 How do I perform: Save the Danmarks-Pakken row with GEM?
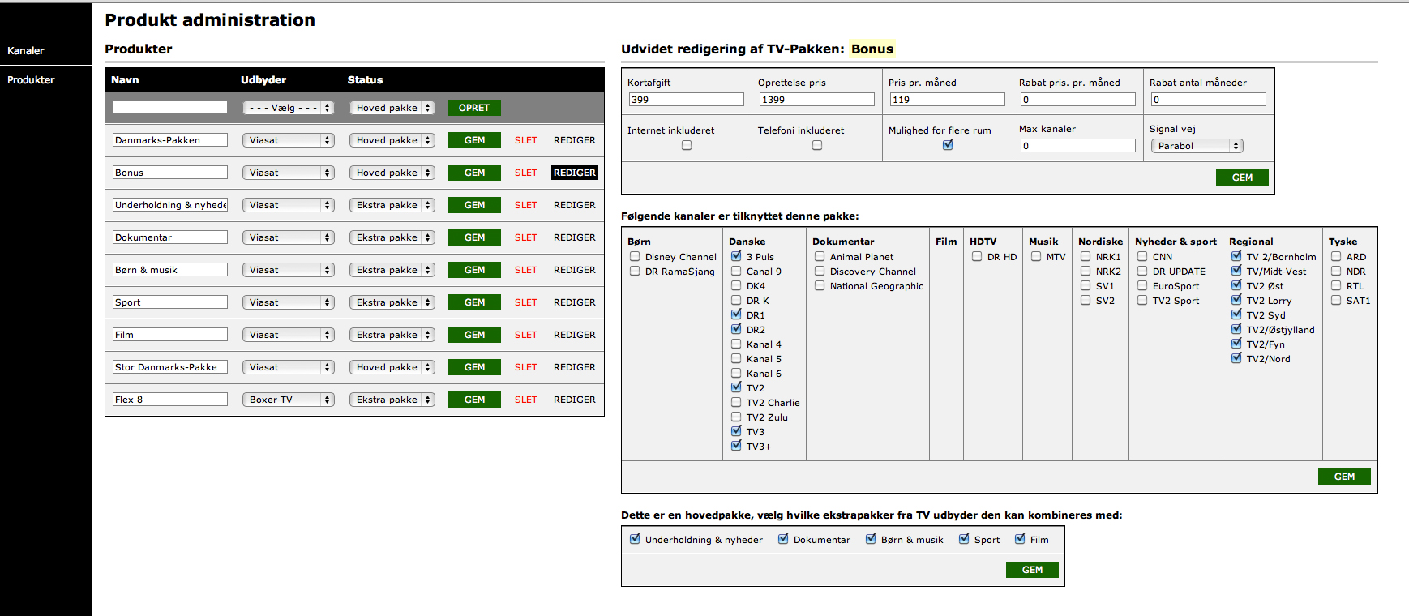(x=474, y=140)
